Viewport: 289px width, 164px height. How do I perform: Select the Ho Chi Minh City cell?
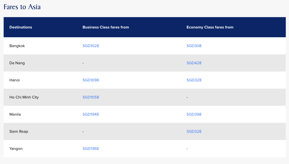point(24,97)
